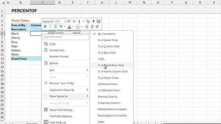Click the Value Field Settings icon
Image resolution: width=221 pixels, height=124 pixels.
pos(46,110)
